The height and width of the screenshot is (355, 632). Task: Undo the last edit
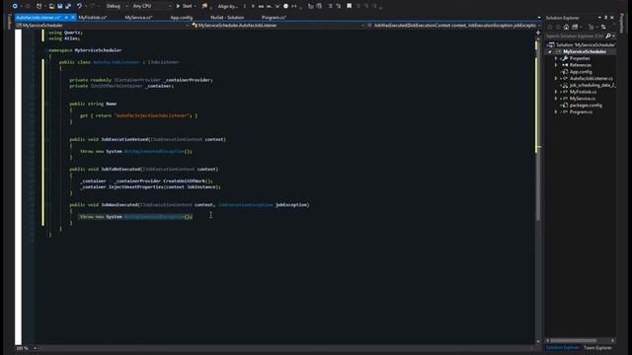pyautogui.click(x=79, y=6)
